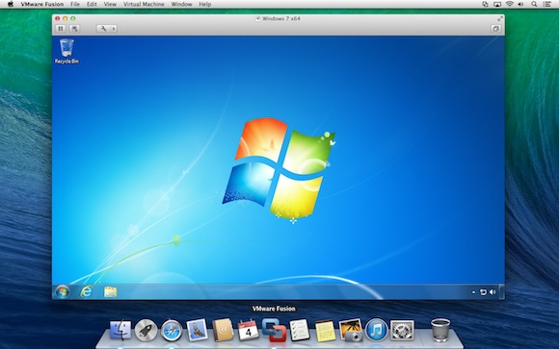Open the Virtual Machine menu
This screenshot has height=349, width=559.
pyautogui.click(x=144, y=4)
